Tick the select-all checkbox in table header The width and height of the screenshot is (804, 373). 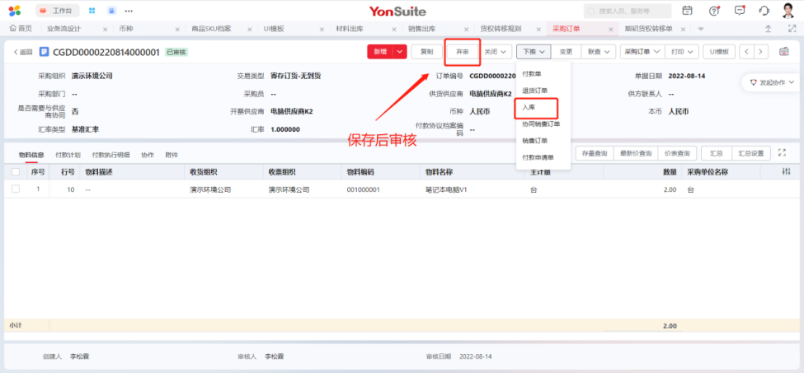(16, 172)
